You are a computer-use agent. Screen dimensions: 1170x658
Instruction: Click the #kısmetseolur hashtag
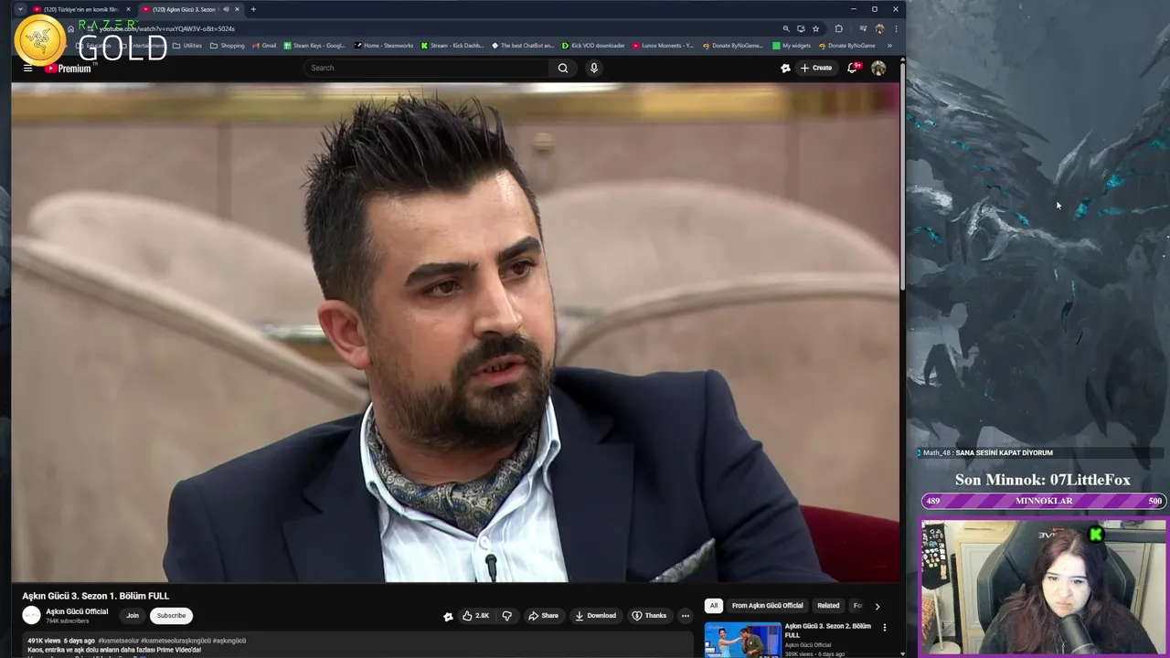[119, 641]
